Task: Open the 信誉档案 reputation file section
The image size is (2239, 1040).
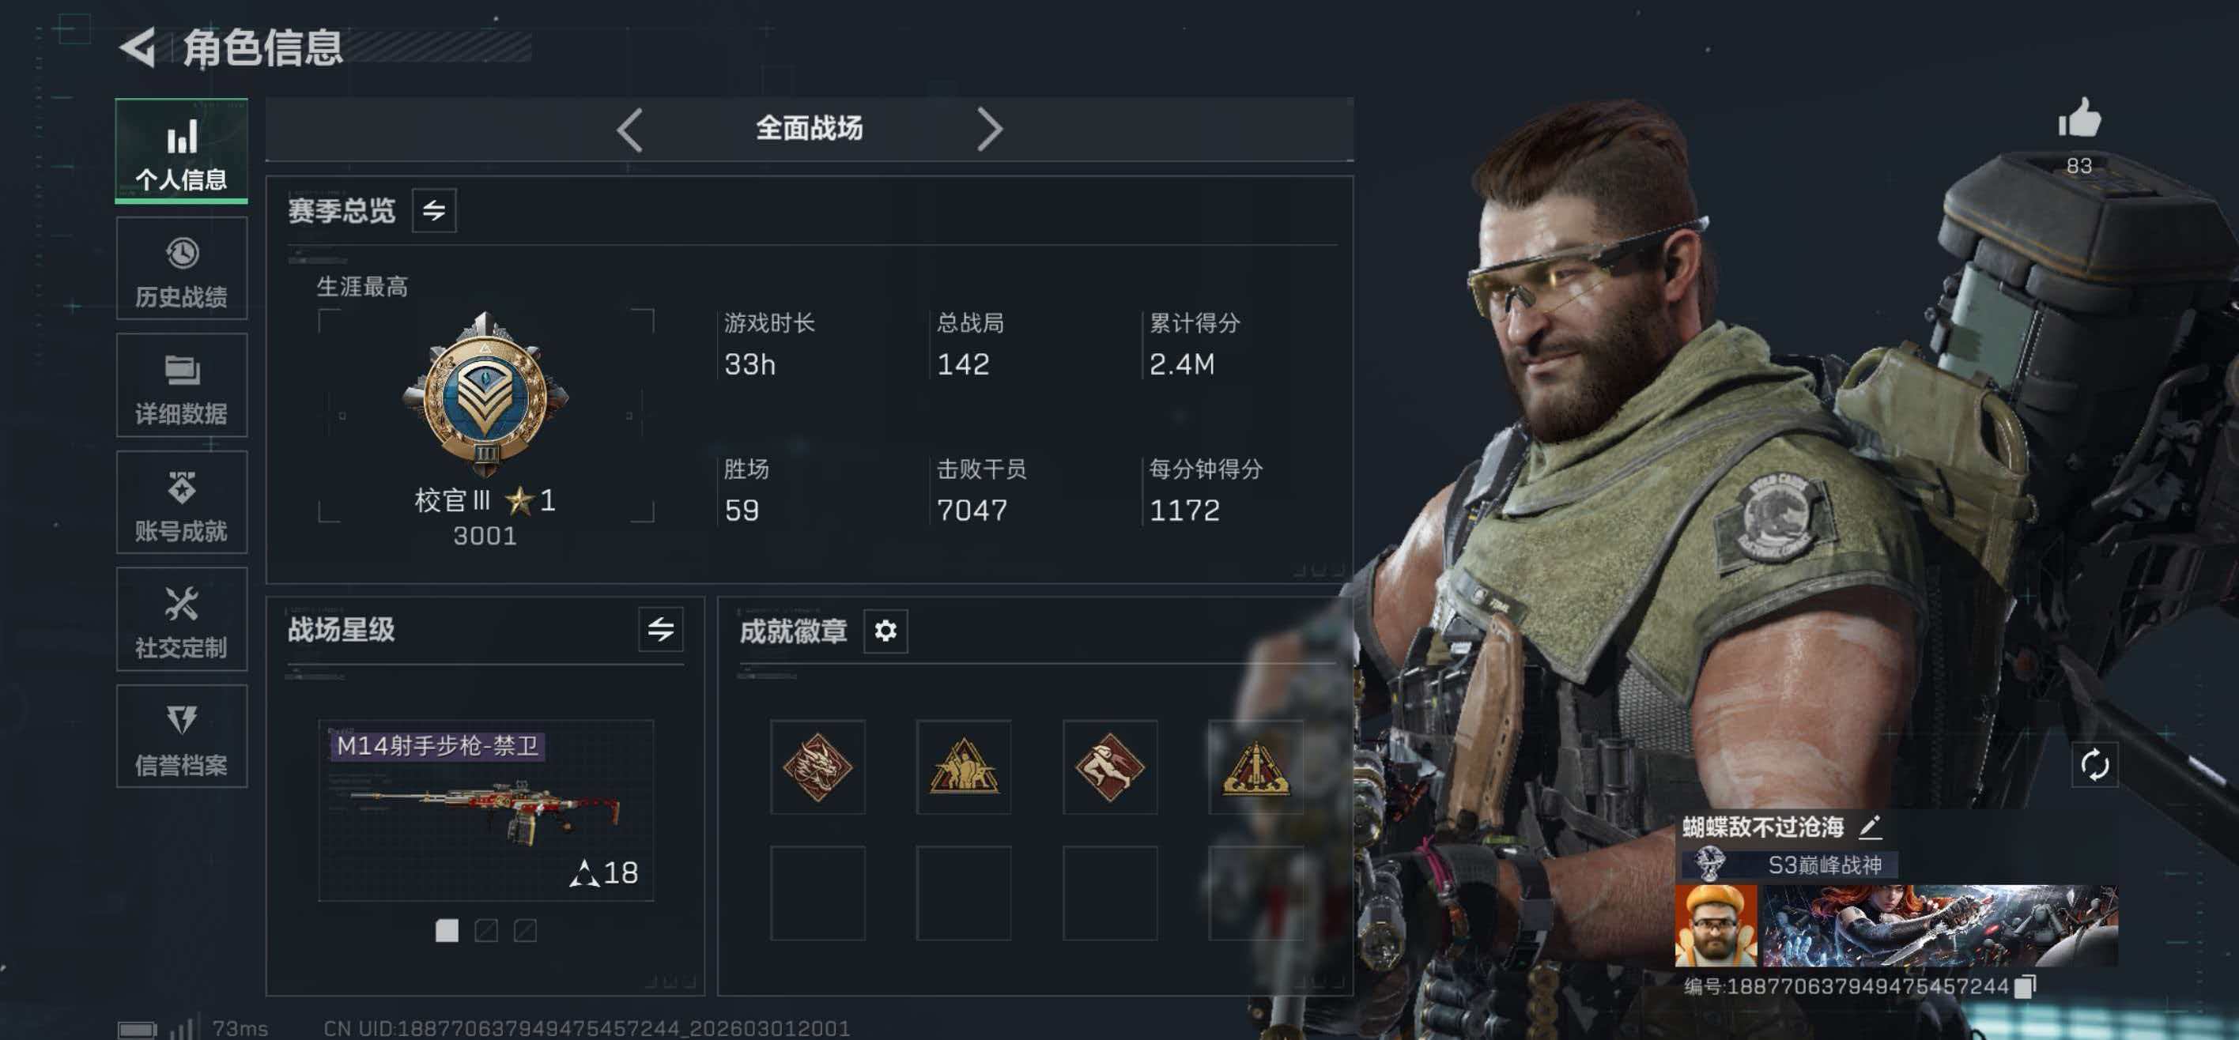Action: click(x=182, y=736)
